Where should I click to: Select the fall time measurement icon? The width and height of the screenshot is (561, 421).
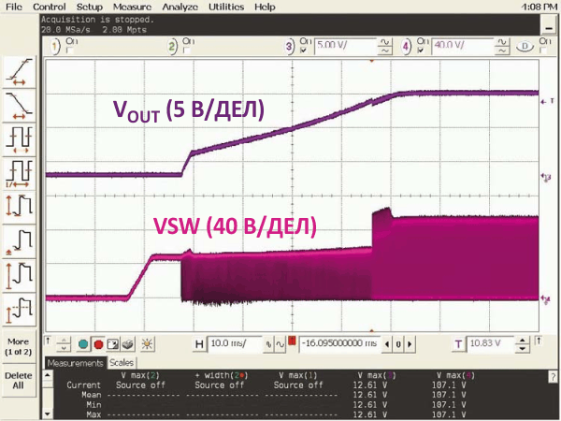click(20, 106)
